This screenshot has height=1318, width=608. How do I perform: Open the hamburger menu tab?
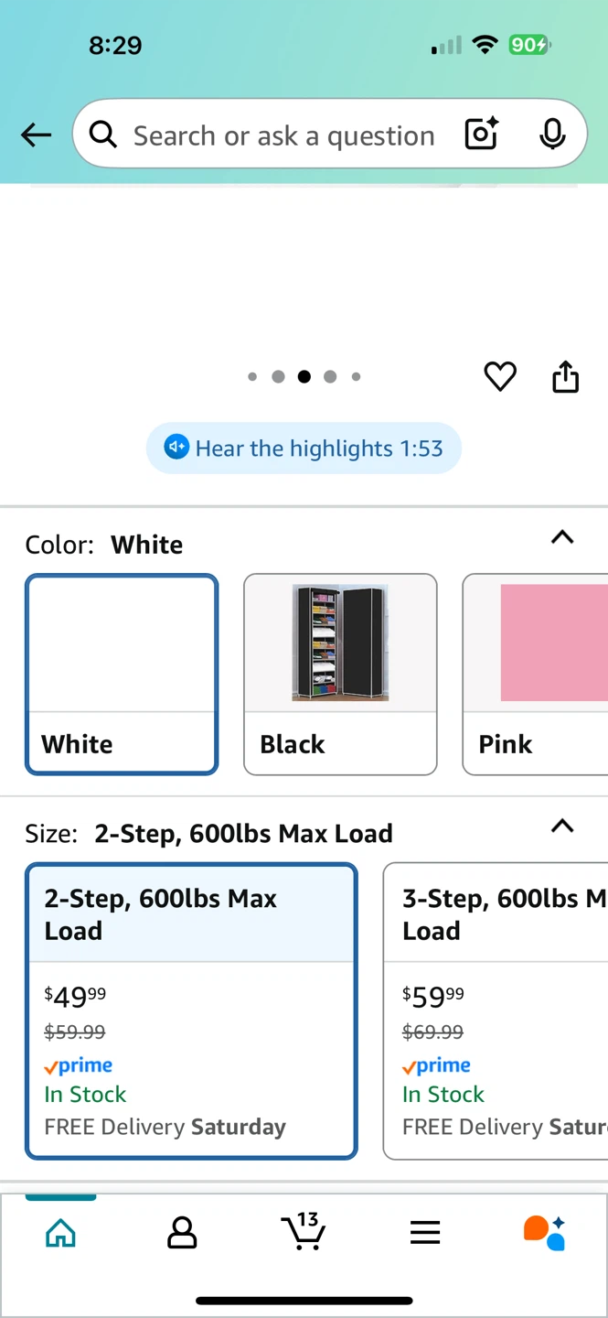point(425,1232)
